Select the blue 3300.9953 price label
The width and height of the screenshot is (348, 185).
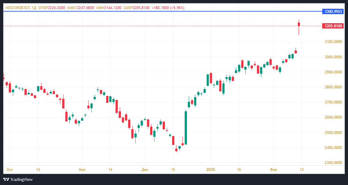[x=333, y=11]
